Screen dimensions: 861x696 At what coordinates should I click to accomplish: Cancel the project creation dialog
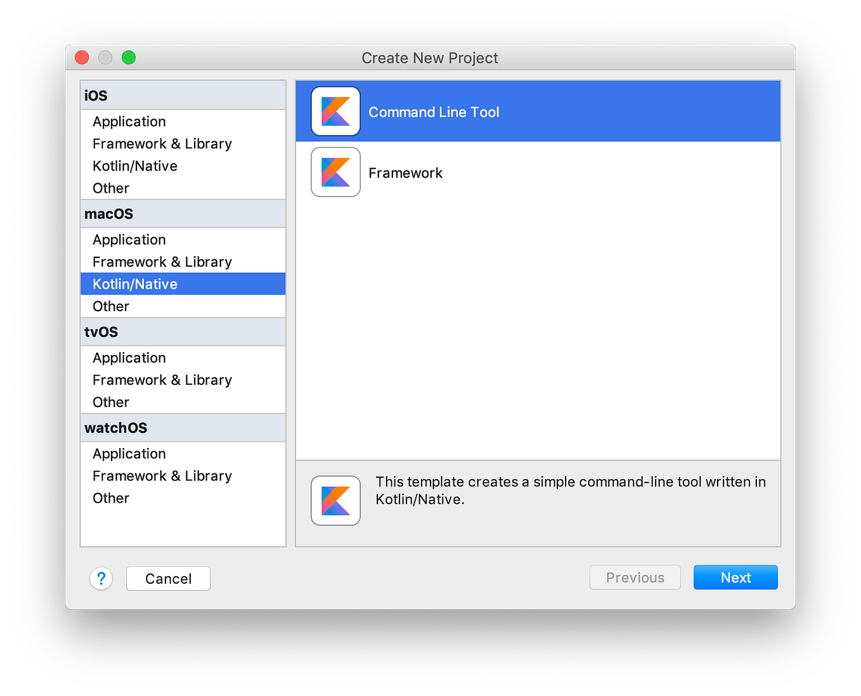(168, 578)
